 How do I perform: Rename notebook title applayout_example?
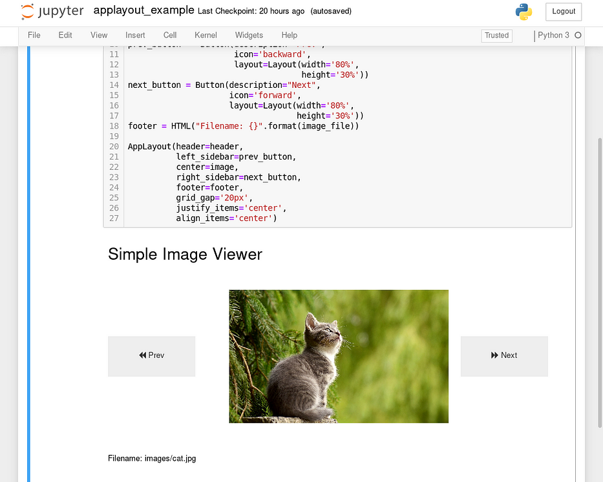click(143, 10)
